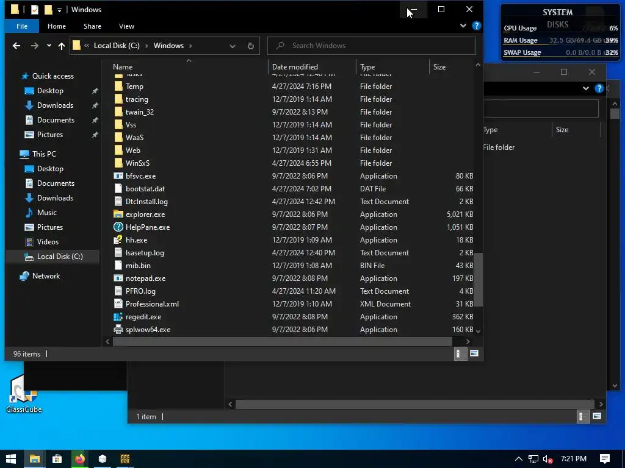
Task: Open recent locations dropdown arrow
Action: click(49, 46)
